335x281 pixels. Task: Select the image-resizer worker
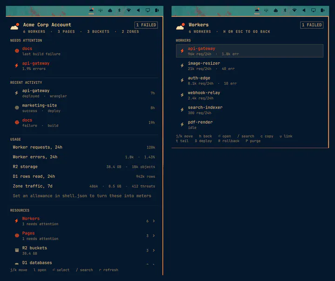[249, 66]
